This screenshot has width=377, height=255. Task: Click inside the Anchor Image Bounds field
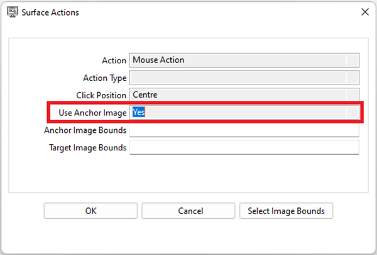244,130
